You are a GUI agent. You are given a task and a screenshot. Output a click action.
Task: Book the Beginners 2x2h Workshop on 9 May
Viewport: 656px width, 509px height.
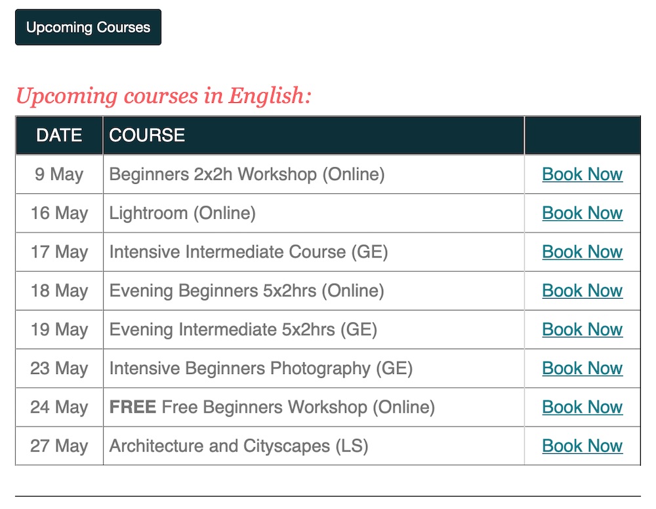point(582,174)
